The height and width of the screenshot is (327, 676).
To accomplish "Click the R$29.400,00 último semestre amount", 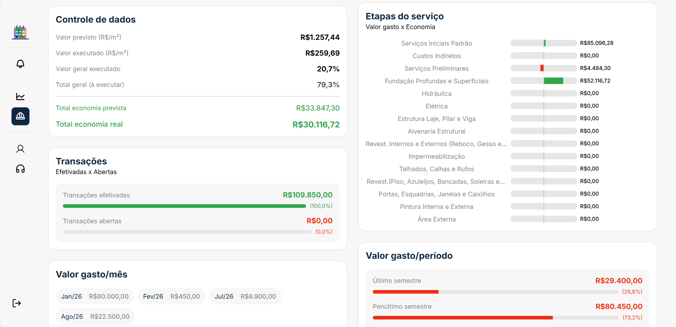I will (x=619, y=281).
